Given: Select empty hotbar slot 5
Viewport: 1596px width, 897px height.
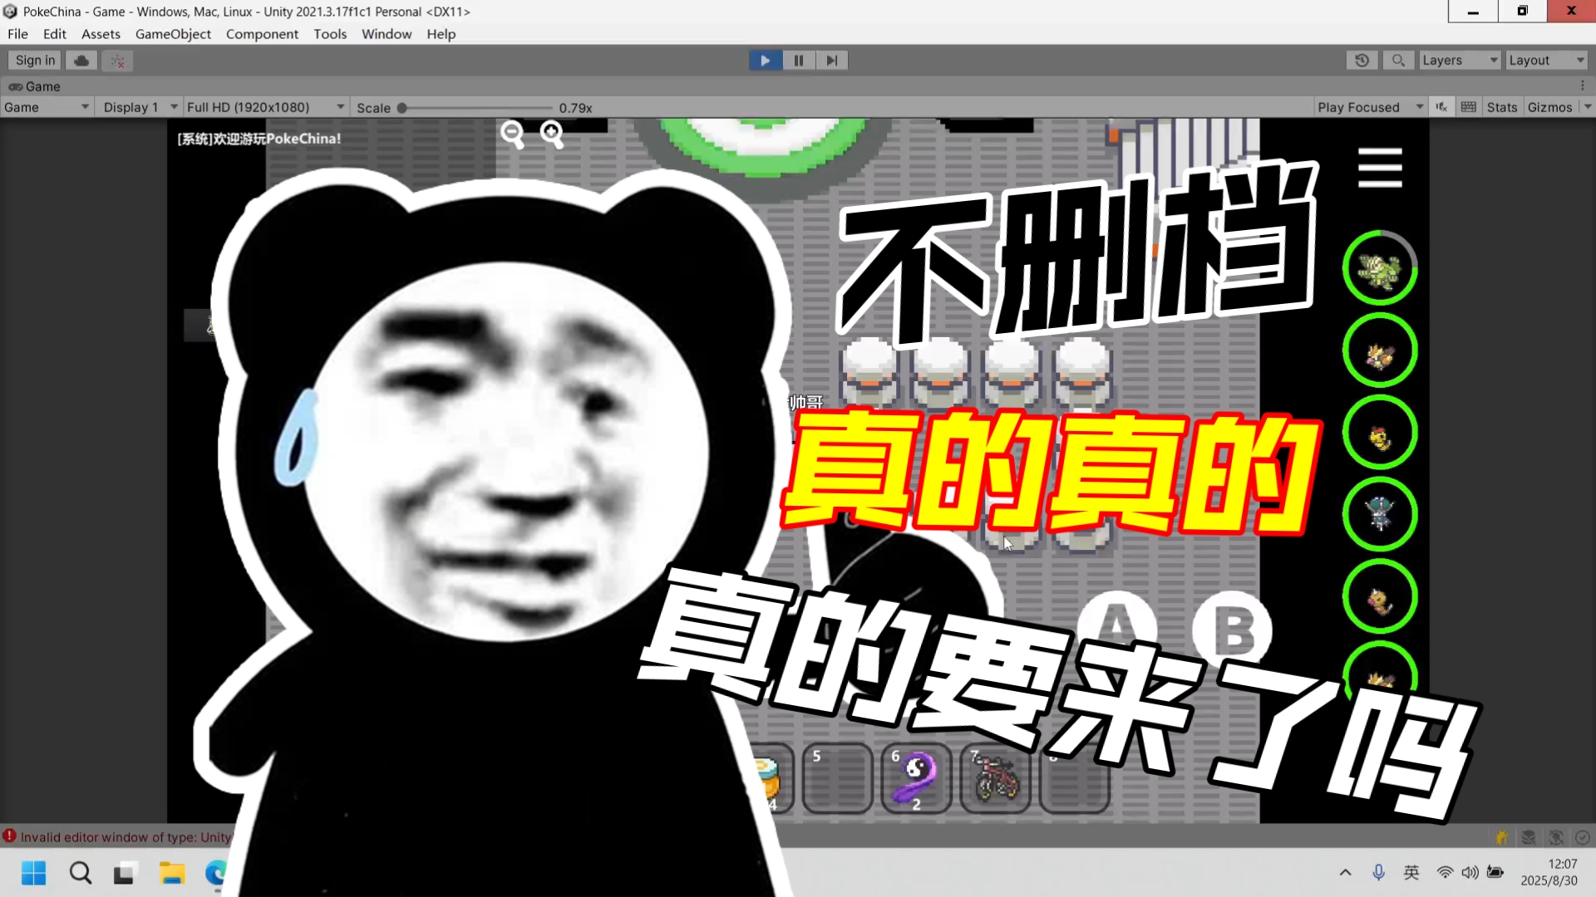Looking at the screenshot, I should point(837,778).
